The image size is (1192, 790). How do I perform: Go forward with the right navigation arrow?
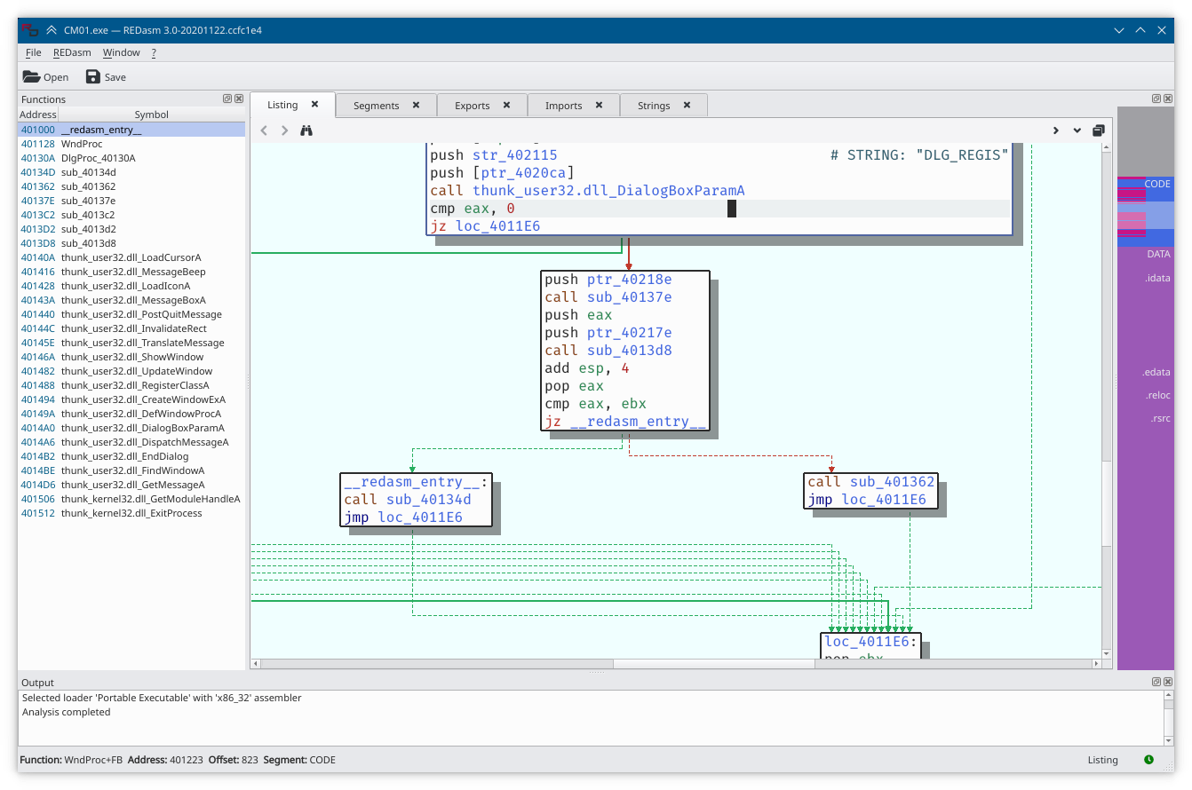[284, 130]
